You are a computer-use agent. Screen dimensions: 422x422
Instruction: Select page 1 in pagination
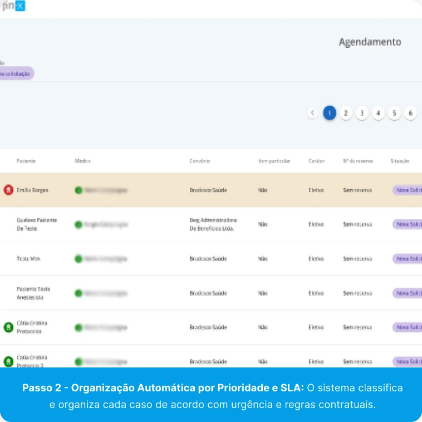tap(330, 113)
